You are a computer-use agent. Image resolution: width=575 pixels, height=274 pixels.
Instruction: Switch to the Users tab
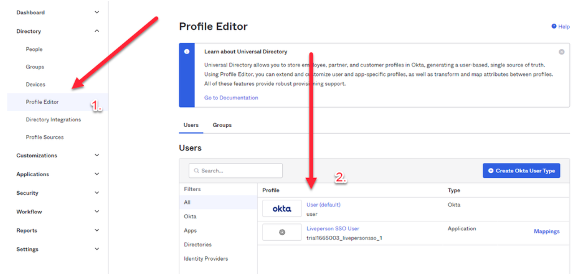[191, 125]
